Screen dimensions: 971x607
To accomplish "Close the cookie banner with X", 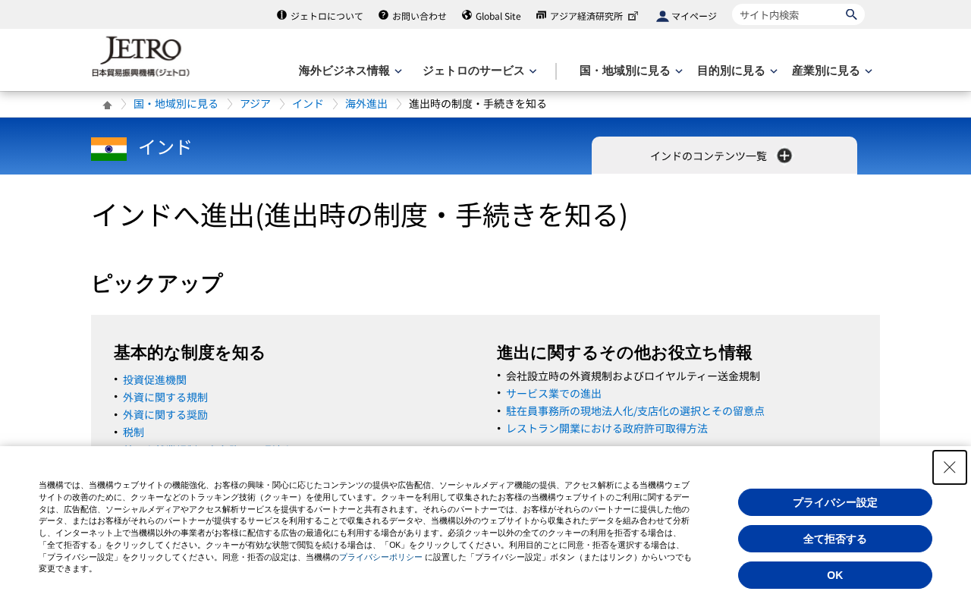I will pyautogui.click(x=950, y=467).
